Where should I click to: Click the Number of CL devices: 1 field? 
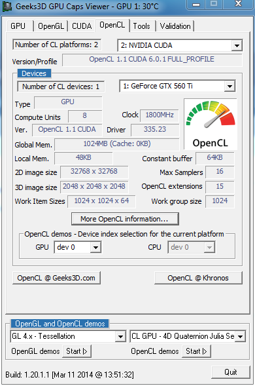(61, 87)
